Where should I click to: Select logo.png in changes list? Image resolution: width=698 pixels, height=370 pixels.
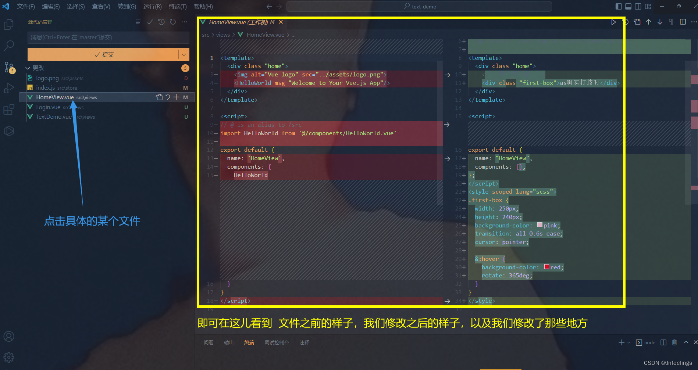pyautogui.click(x=107, y=78)
